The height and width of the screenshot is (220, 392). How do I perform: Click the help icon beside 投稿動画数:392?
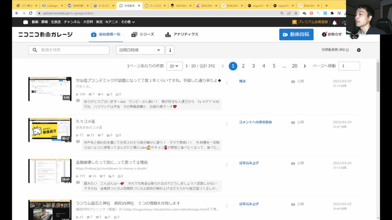[x=347, y=50]
